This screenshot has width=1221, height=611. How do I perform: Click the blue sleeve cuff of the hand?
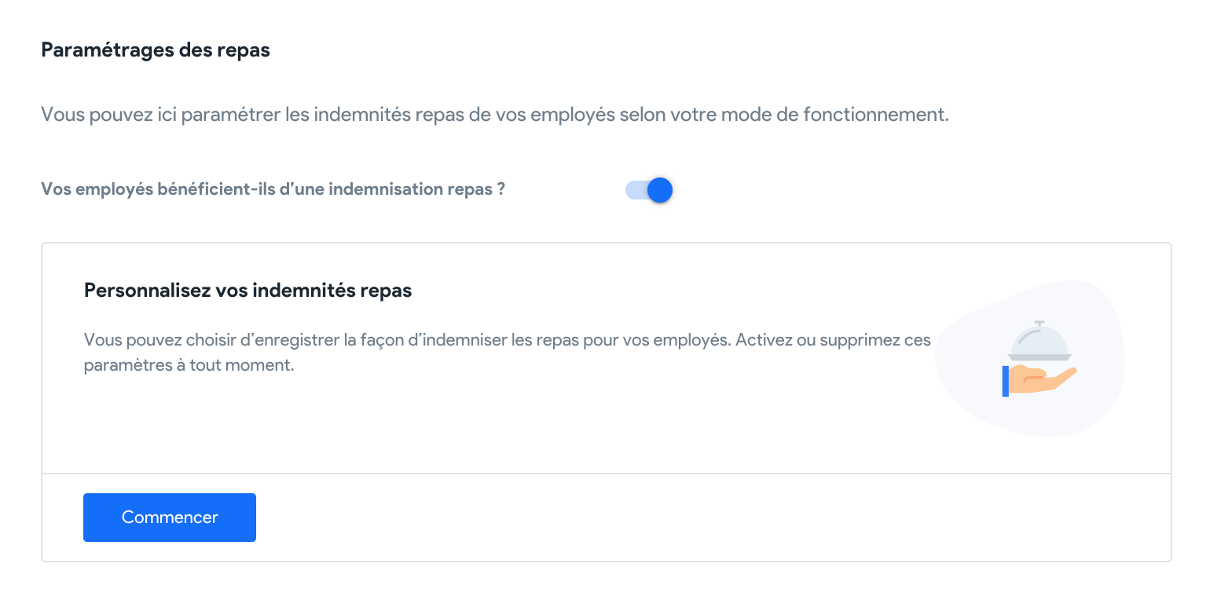pos(1006,381)
